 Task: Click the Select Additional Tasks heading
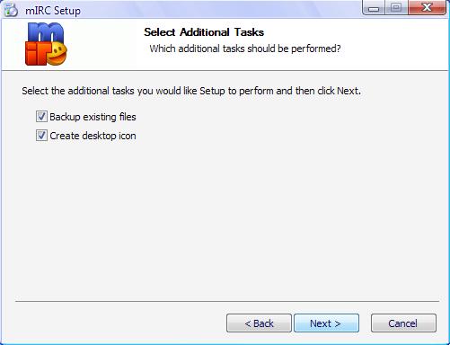pos(204,32)
